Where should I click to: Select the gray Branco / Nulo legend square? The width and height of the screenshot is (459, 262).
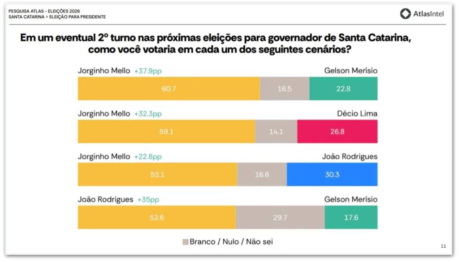click(185, 242)
